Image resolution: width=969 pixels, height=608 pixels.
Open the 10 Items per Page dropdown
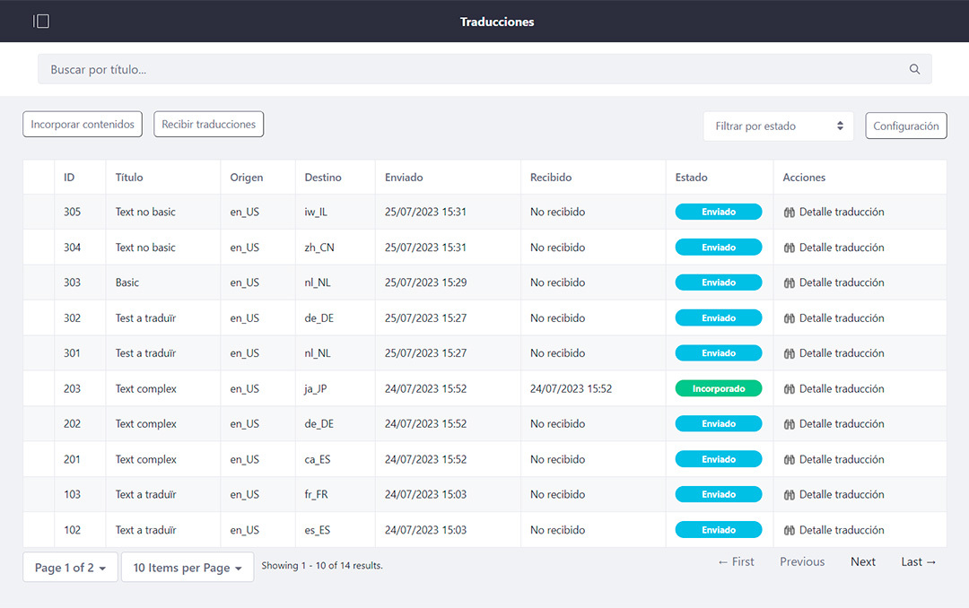coord(188,568)
